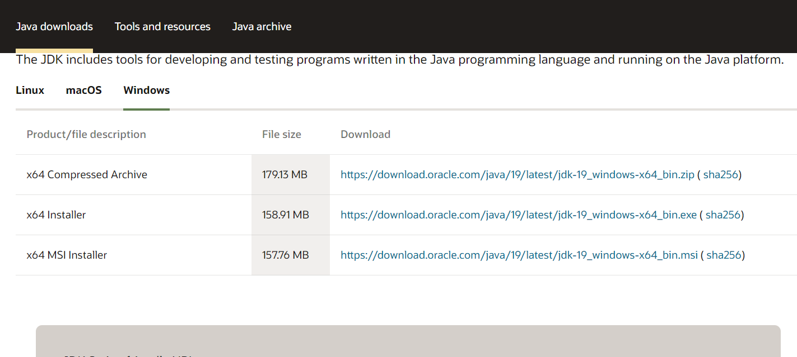Click the 'File size' column header
The height and width of the screenshot is (357, 797).
pyautogui.click(x=282, y=134)
